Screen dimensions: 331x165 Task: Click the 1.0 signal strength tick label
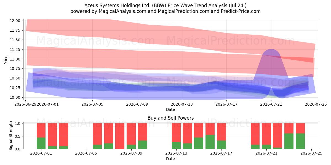pos(18,123)
